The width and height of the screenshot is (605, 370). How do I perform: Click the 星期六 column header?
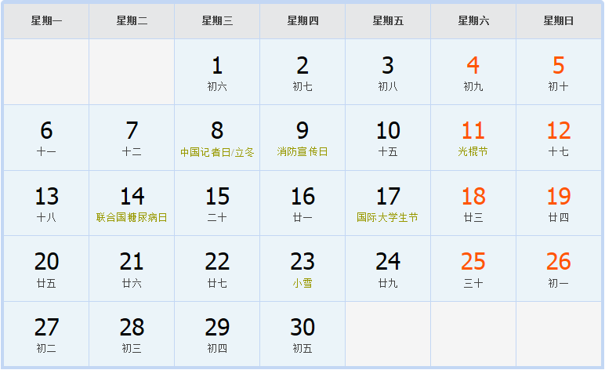473,21
